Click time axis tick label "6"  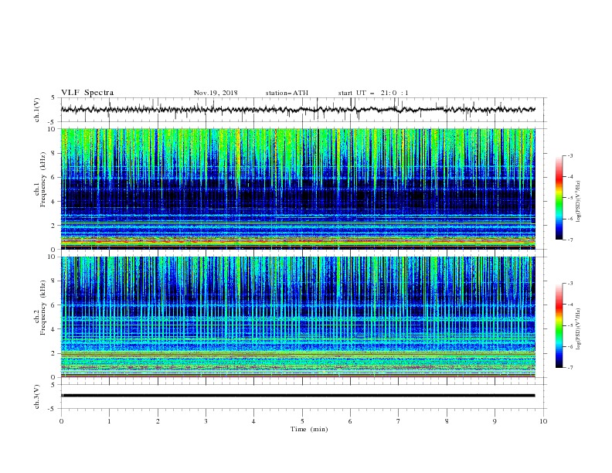[350, 421]
